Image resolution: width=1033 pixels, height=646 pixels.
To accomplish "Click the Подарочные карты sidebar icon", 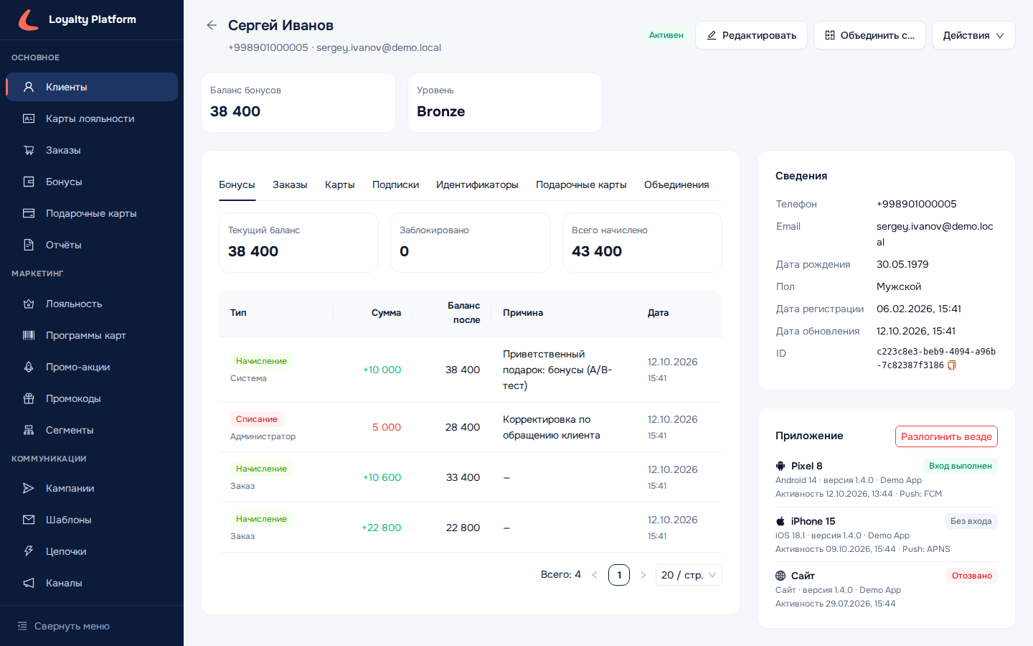I will coord(29,213).
